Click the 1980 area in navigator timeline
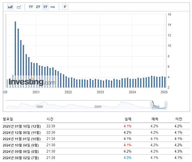The height and width of the screenshot is (162, 192). 39,107
